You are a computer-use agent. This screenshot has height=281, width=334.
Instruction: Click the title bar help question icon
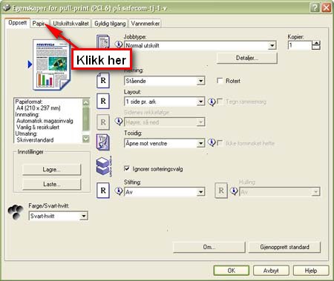click(315, 7)
